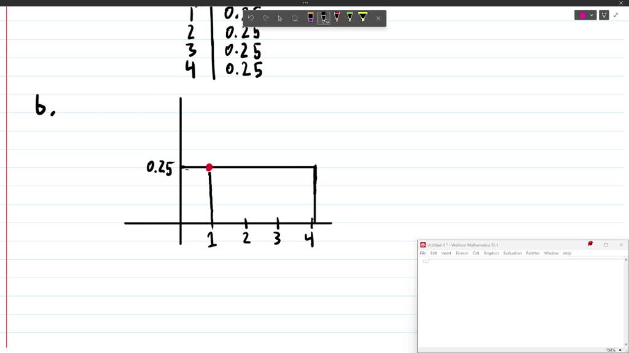Click the undo arrow in the pen toolbar

pyautogui.click(x=251, y=18)
